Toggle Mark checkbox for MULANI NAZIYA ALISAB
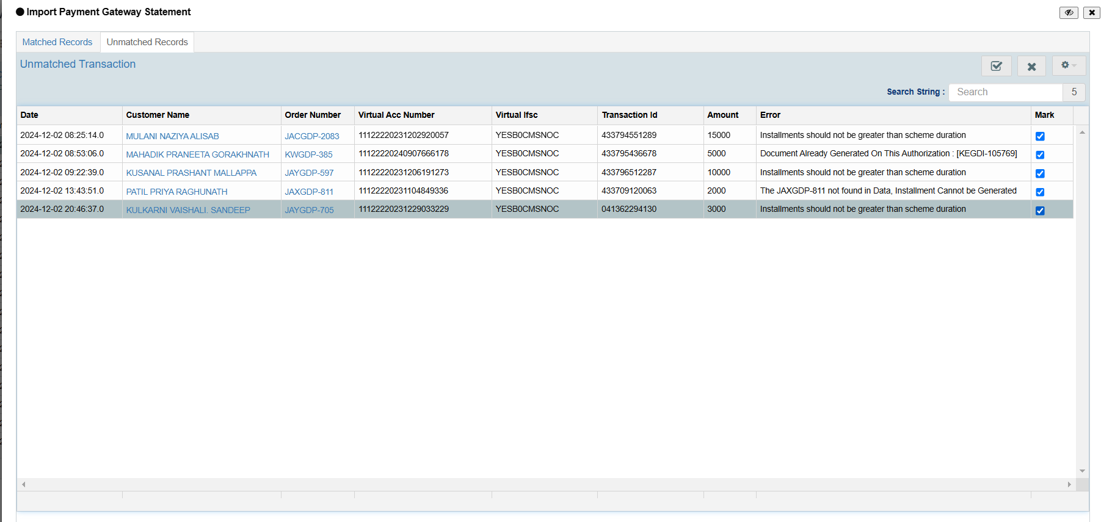The width and height of the screenshot is (1101, 522). [1040, 136]
